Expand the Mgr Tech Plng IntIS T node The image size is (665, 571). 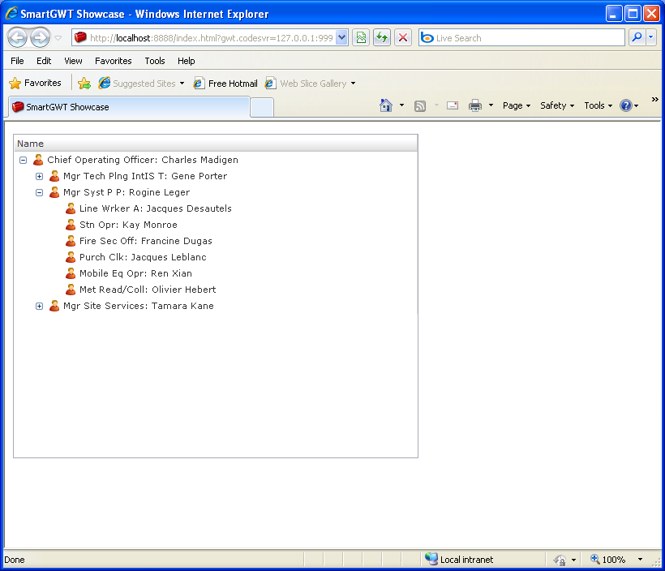(40, 176)
